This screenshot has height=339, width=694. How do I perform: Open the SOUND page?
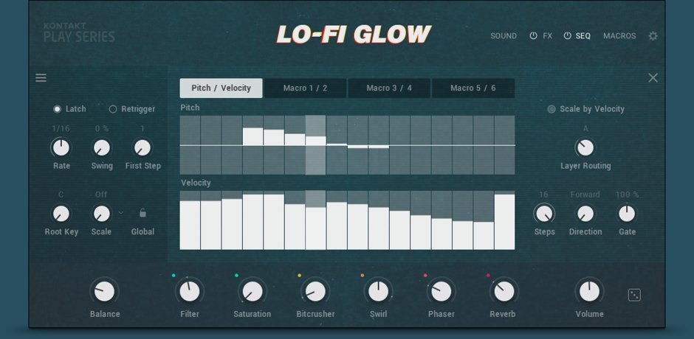[504, 36]
